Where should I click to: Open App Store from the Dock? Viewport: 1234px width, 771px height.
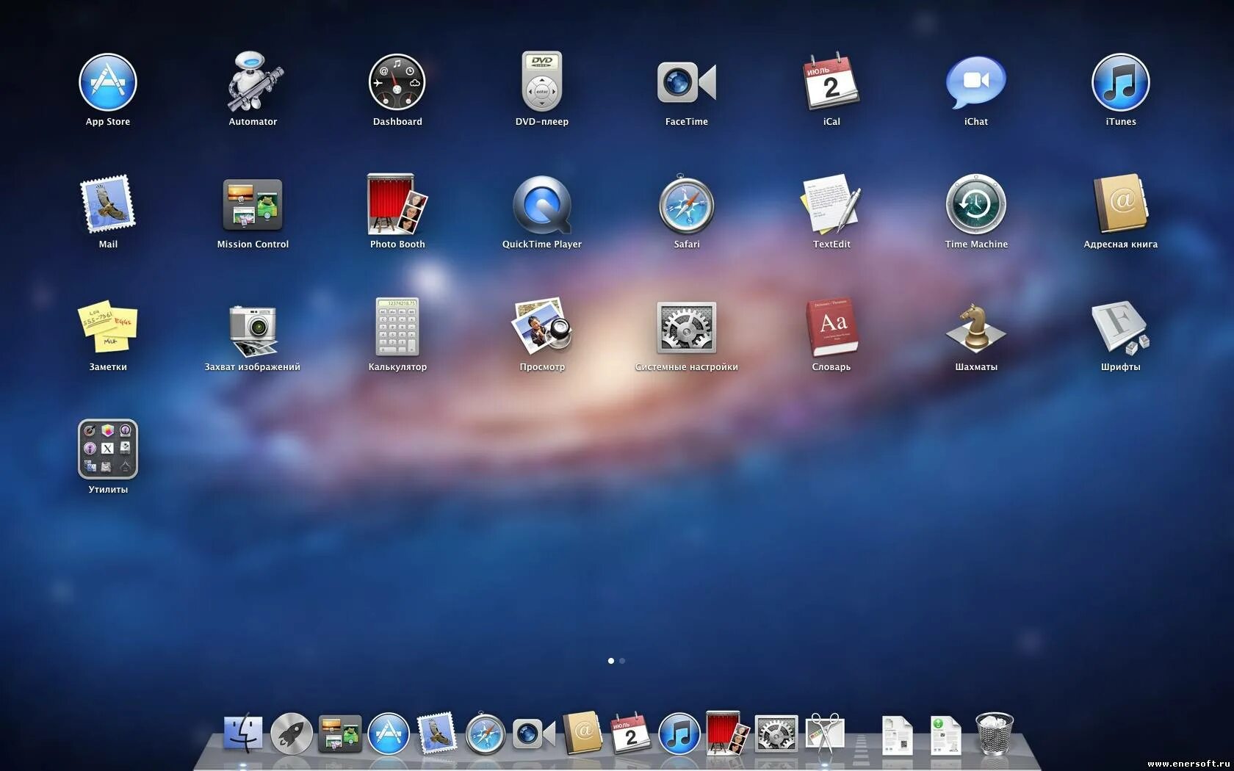[389, 733]
